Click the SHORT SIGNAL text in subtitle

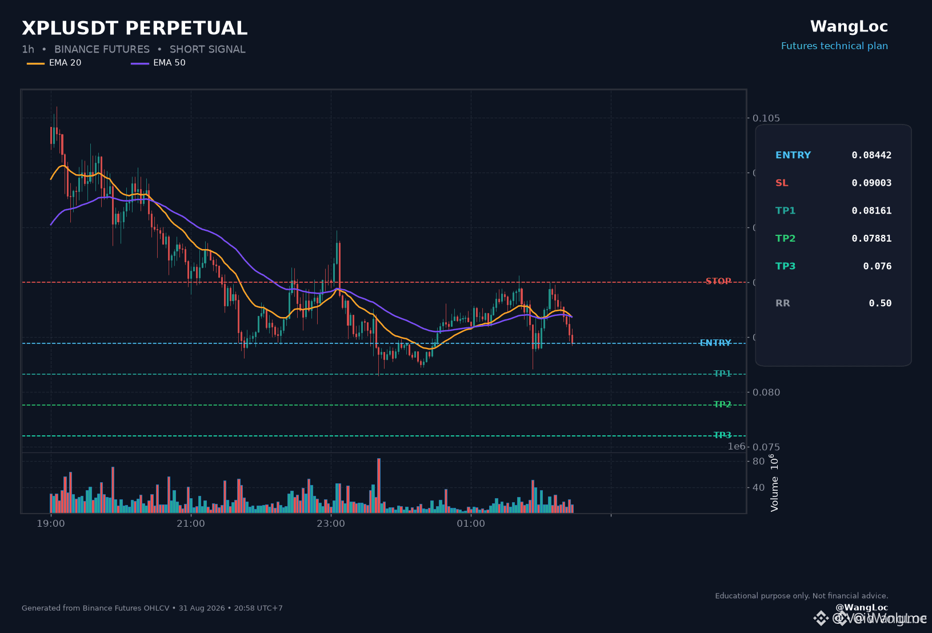(207, 50)
